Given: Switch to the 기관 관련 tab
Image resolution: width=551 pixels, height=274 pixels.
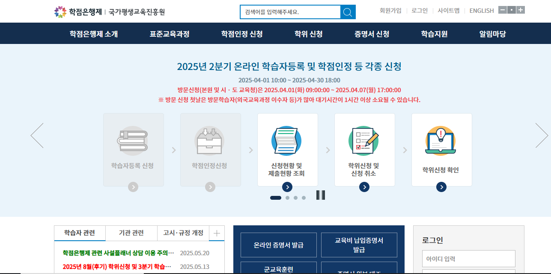Looking at the screenshot, I should 131,233.
